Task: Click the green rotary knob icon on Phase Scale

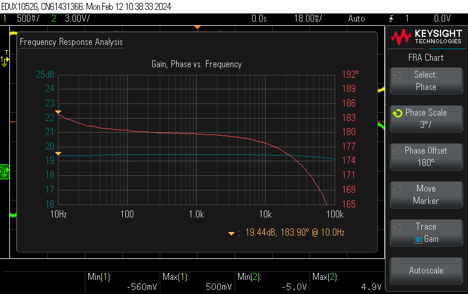Action: 398,113
